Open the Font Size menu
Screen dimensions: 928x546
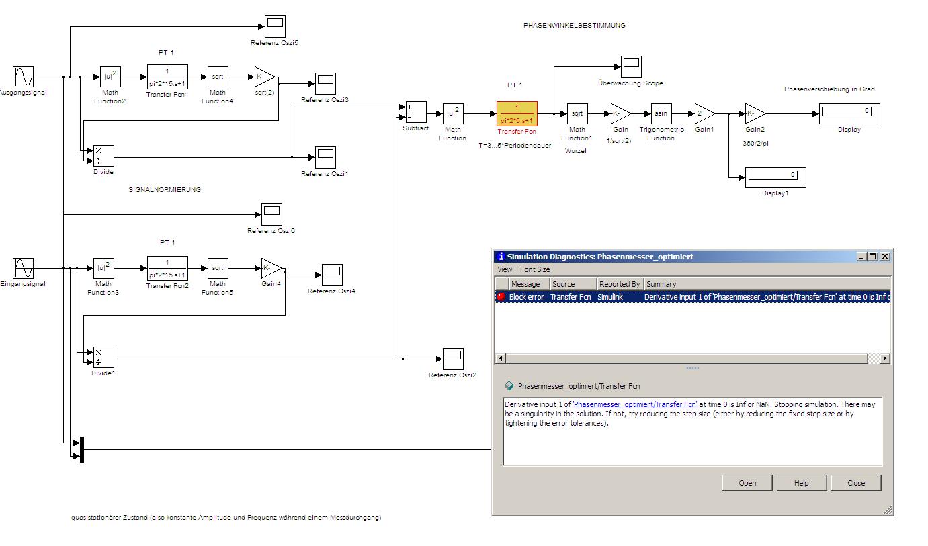coord(535,269)
